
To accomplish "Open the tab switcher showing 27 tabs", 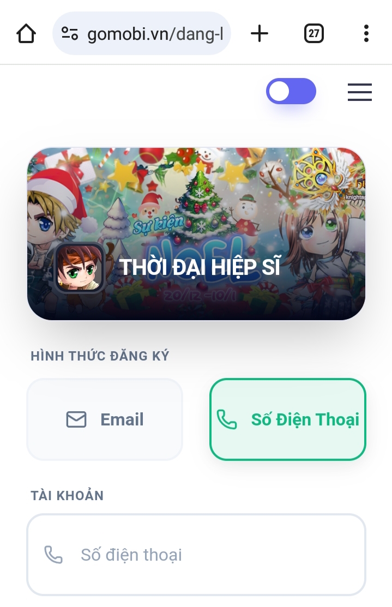I will click(x=313, y=33).
